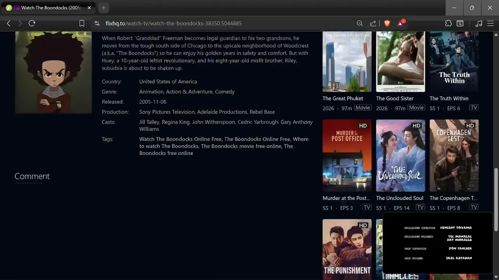499x280 pixels.
Task: Open the Animation genre link
Action: 151,92
